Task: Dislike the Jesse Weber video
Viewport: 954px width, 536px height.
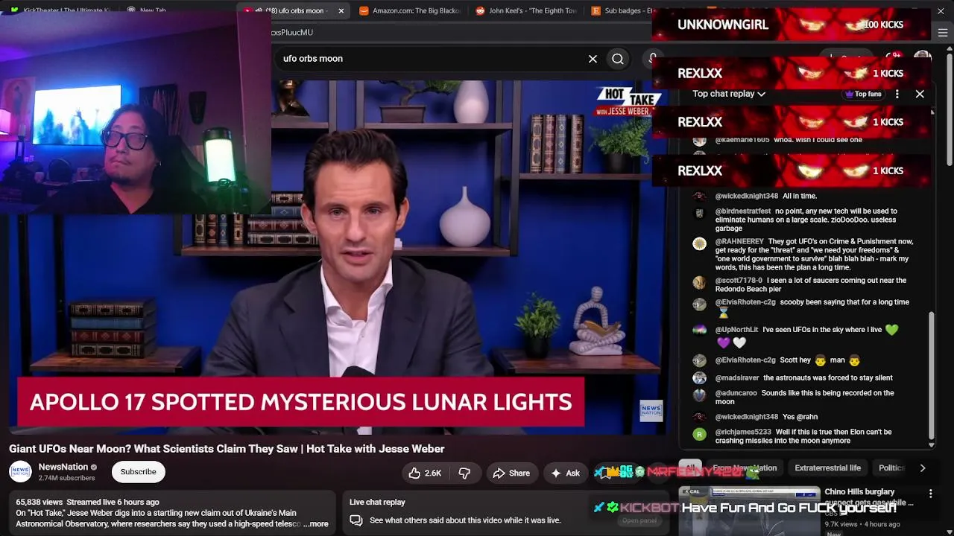Action: coord(464,473)
